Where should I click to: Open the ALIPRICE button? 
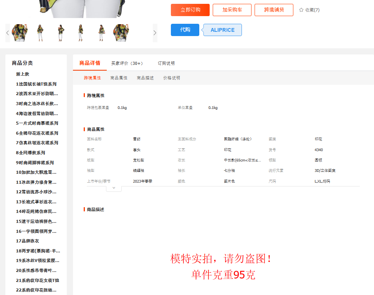[x=222, y=30]
